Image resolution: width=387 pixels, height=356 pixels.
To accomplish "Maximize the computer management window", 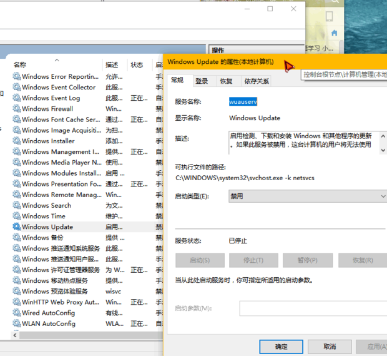I will (x=270, y=9).
